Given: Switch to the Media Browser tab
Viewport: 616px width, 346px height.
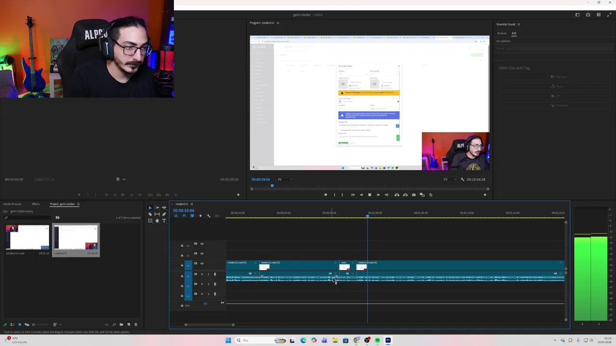Looking at the screenshot, I should click(x=13, y=204).
